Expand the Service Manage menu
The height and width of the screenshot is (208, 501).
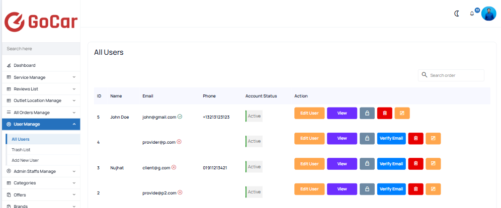click(x=41, y=77)
